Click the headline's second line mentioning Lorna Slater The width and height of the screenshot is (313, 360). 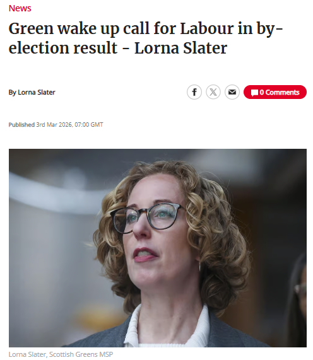(118, 48)
